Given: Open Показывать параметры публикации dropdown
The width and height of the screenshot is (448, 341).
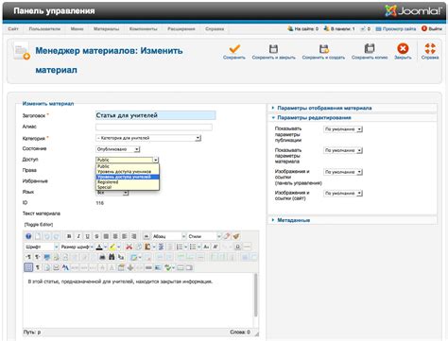Looking at the screenshot, I should [343, 129].
